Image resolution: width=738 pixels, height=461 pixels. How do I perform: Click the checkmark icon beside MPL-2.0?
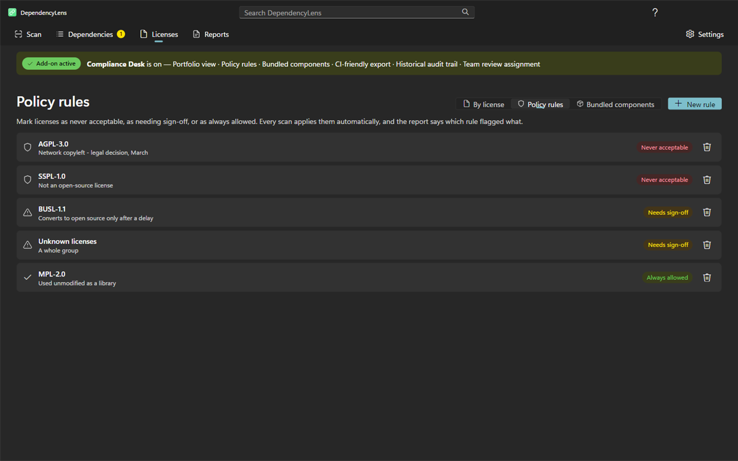click(x=28, y=277)
